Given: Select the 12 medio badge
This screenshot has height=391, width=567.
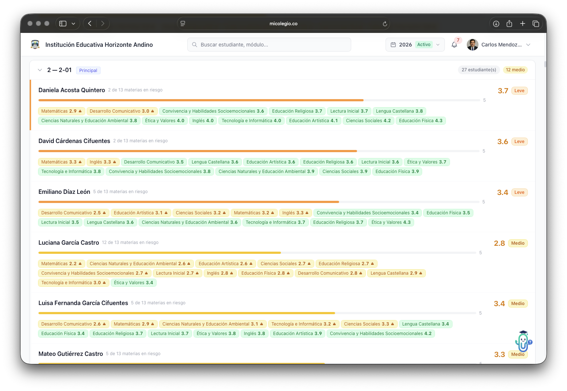Looking at the screenshot, I should click(x=515, y=70).
